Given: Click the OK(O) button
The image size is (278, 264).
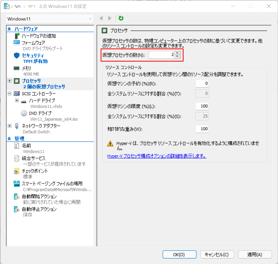Looking at the screenshot, I should 179,254.
